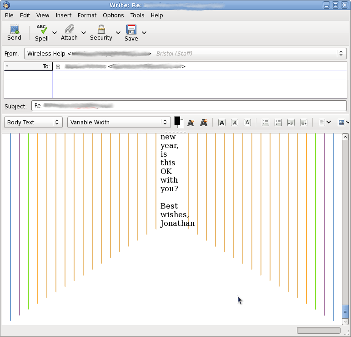Click the Security padlock icon
This screenshot has height=337, width=351.
[x=101, y=30]
